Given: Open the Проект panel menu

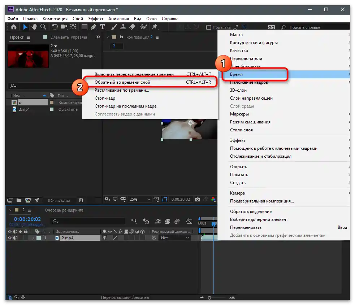Looking at the screenshot, I should tap(29, 37).
